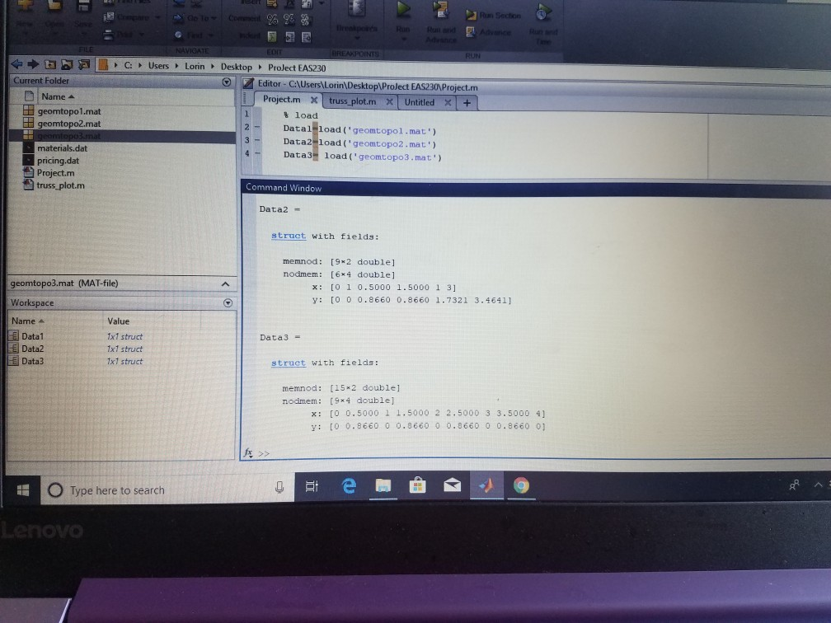Click the Indent code icon
Viewport: 831px width, 623px height.
(x=270, y=37)
